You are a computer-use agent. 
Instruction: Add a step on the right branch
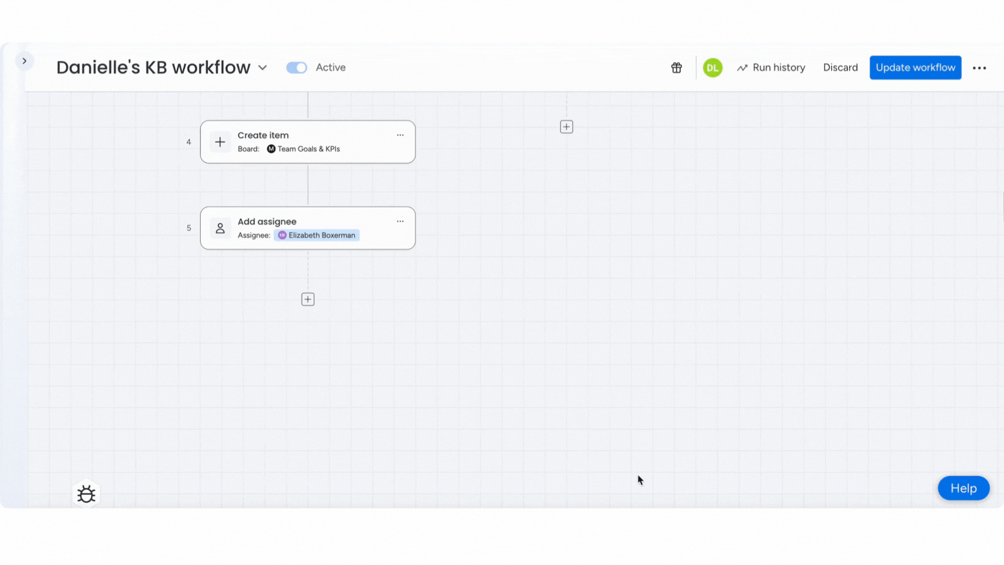tap(566, 127)
